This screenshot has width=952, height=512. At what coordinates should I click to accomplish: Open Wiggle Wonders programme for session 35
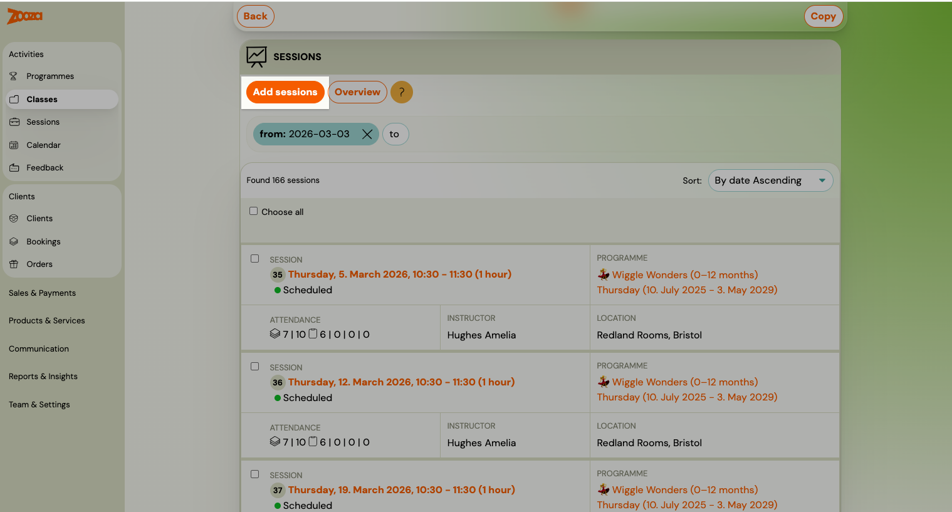pyautogui.click(x=685, y=275)
